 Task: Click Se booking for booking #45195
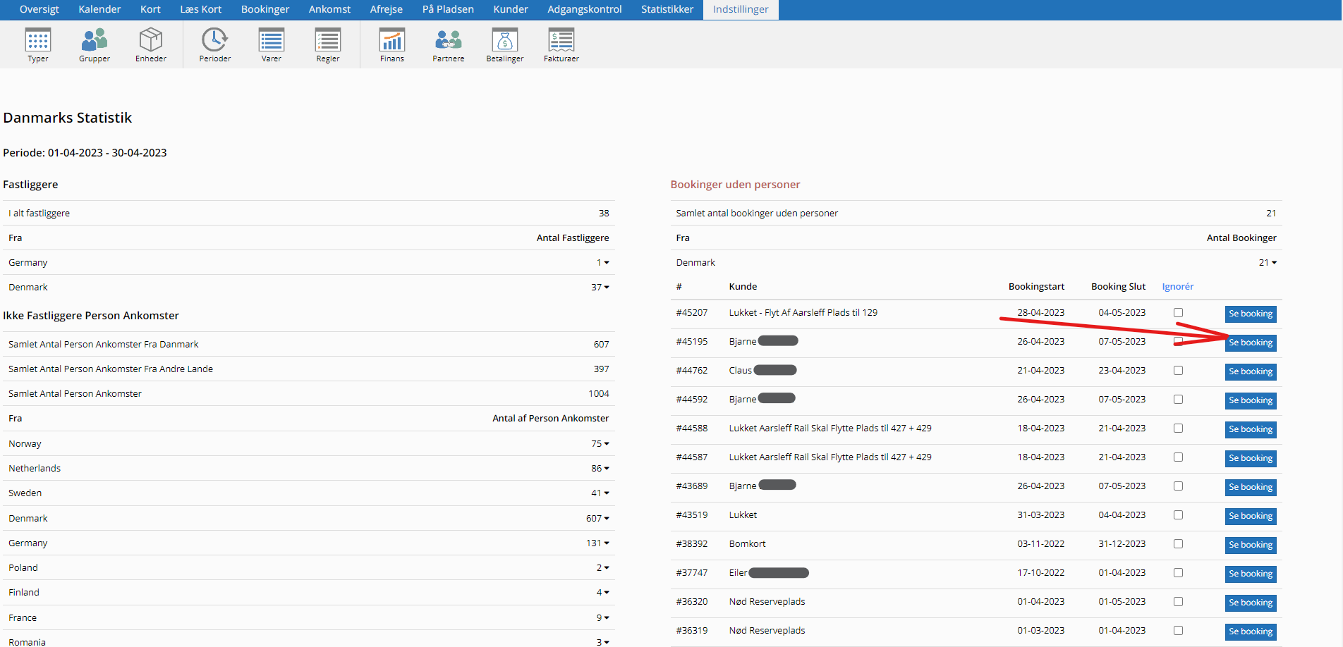coord(1251,343)
